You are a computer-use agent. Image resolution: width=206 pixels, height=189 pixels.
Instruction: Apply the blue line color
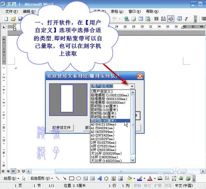pyautogui.click(x=140, y=178)
